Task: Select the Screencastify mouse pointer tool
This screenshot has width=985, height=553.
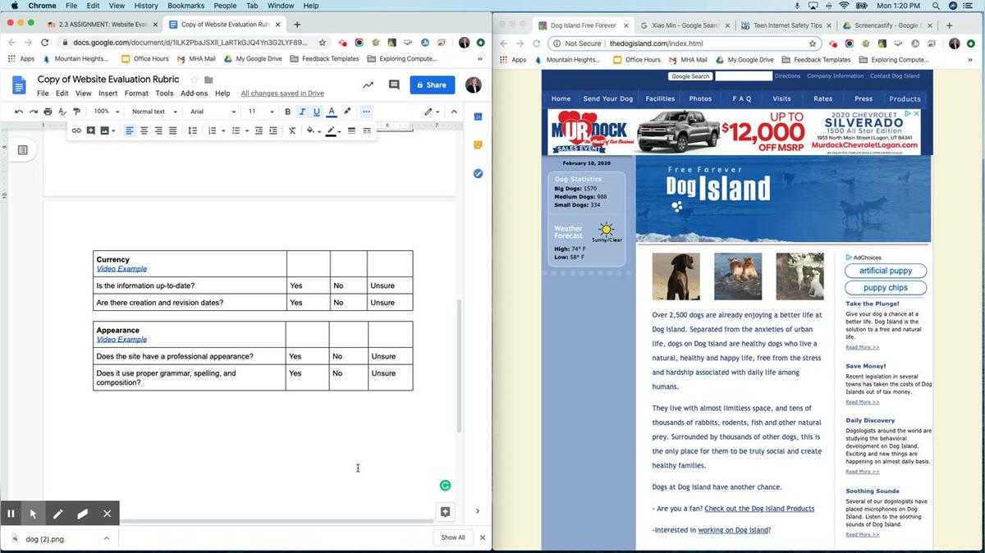Action: click(x=34, y=514)
